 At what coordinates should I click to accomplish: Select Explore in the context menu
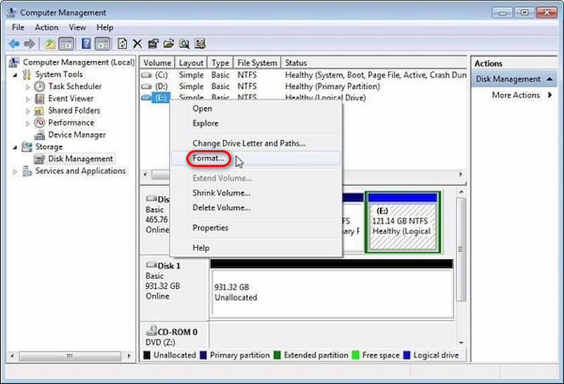(x=256, y=123)
